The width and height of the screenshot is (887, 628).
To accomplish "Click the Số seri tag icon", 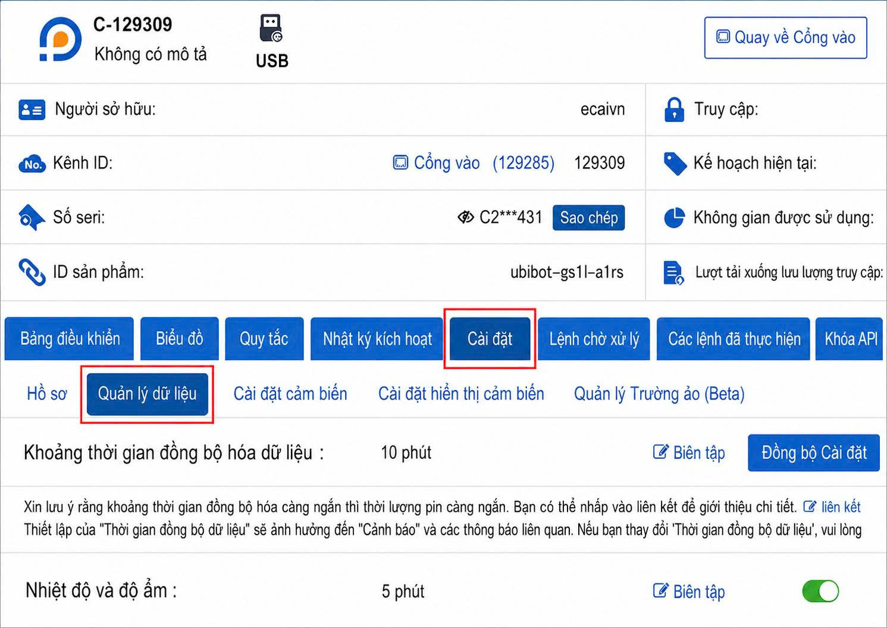I will (x=31, y=218).
